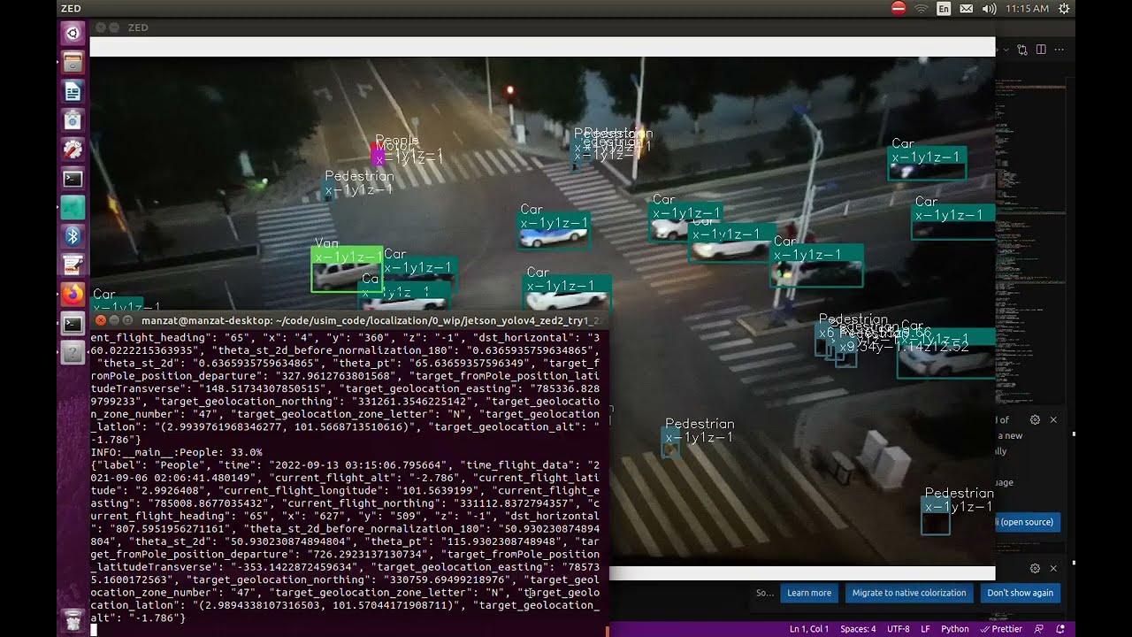Open the notifications bell in status bar
The height and width of the screenshot is (637, 1132).
pos(1060,629)
